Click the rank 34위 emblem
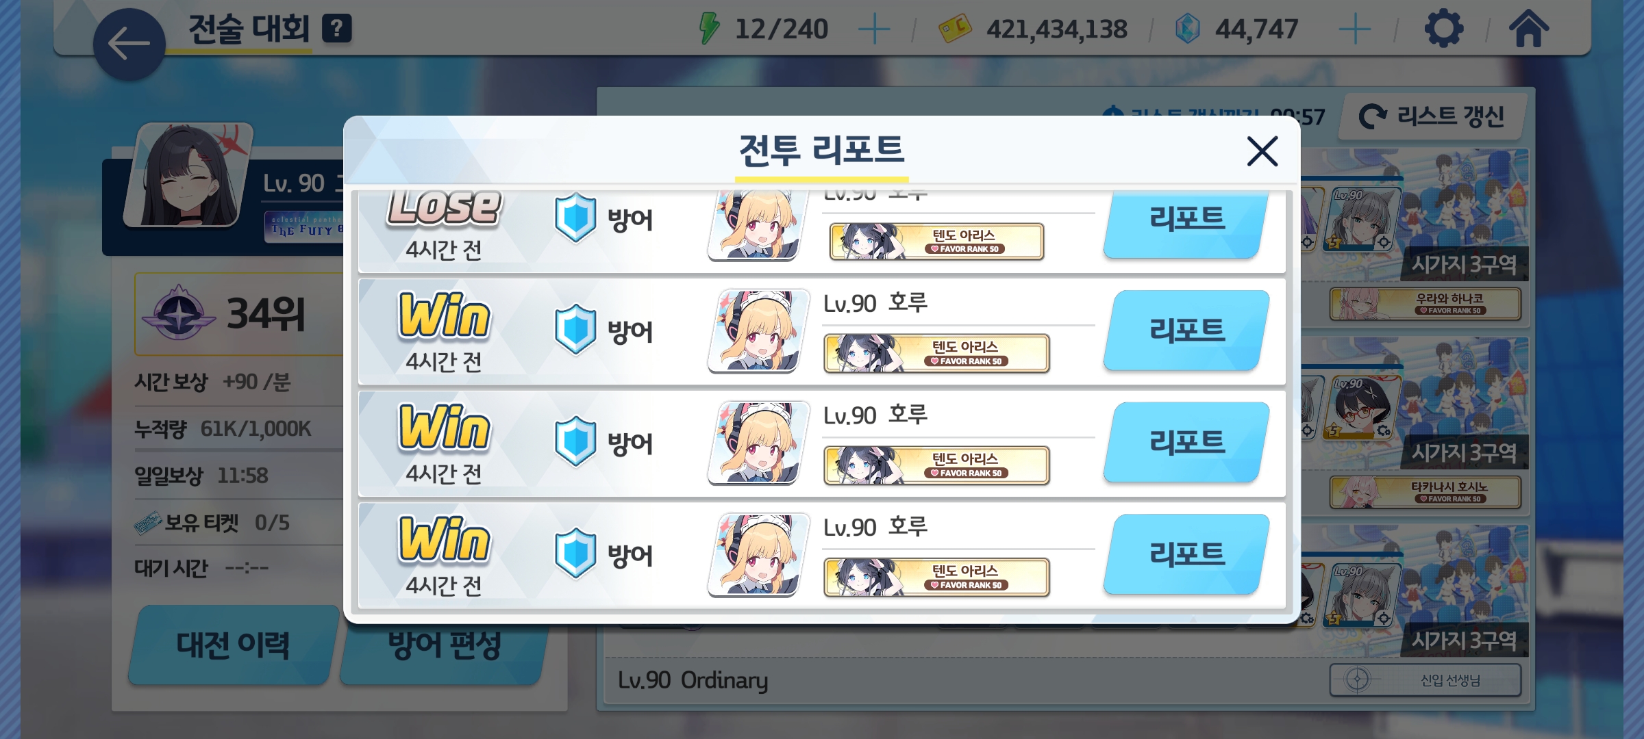Image resolution: width=1644 pixels, height=739 pixels. [x=178, y=313]
